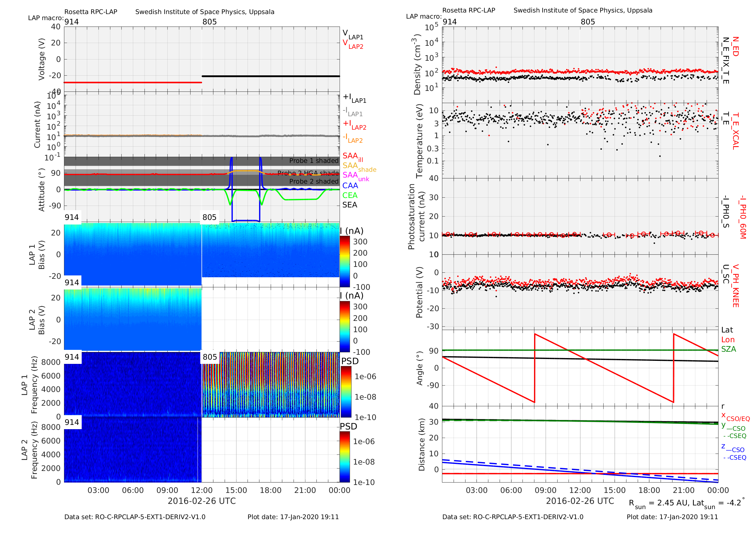Click the 'LAP 2 Bias (V)' axis label

(x=37, y=320)
